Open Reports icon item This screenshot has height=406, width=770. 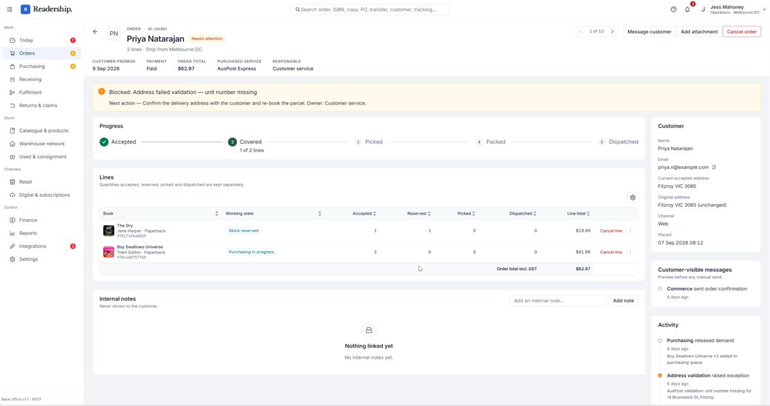pos(41,233)
